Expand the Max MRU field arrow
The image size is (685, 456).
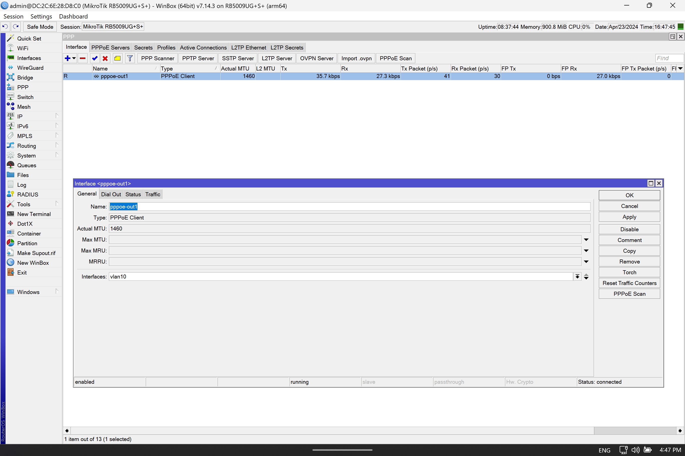[x=586, y=251]
